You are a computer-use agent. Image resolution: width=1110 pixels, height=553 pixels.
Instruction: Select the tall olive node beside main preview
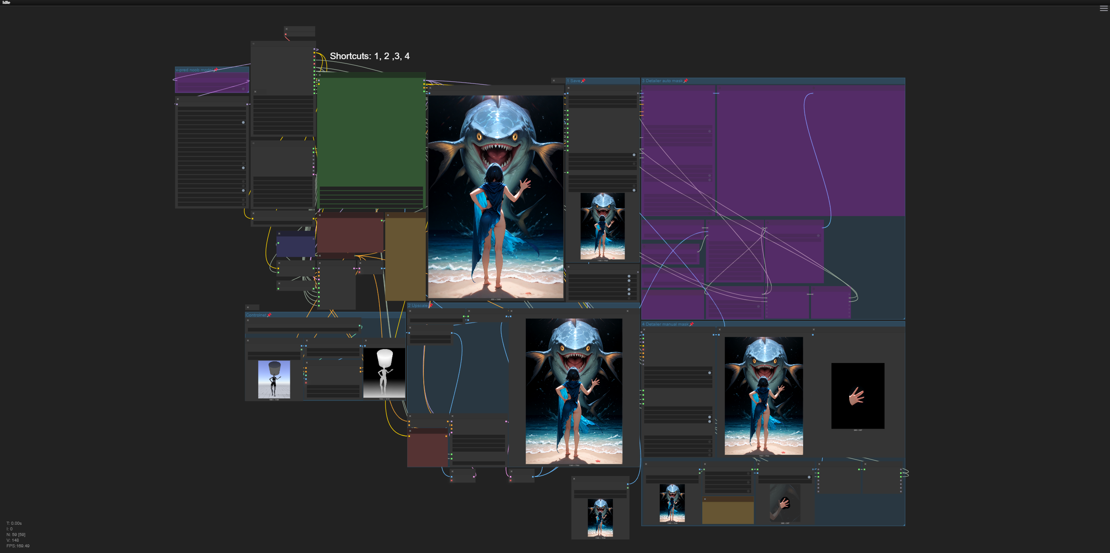pyautogui.click(x=405, y=257)
